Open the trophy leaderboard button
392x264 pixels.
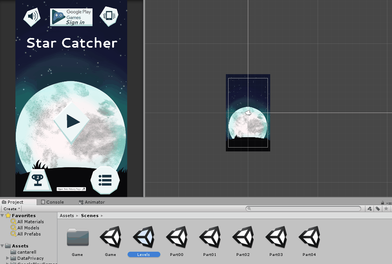point(37,180)
